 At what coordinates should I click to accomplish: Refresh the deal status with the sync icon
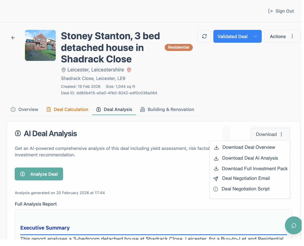coord(204,36)
